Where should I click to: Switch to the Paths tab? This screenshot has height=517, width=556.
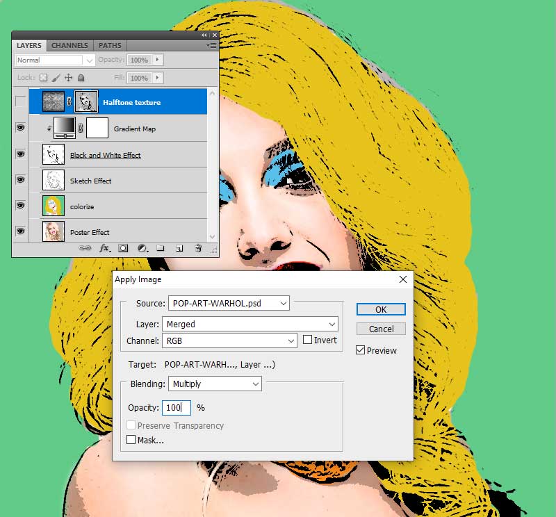[110, 45]
